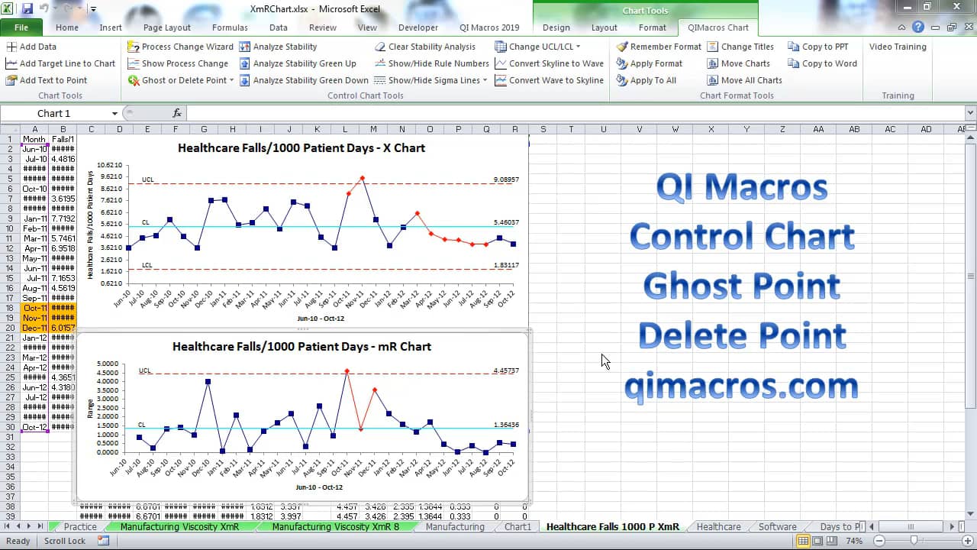The width and height of the screenshot is (977, 550).
Task: Run Analyze Stability Green Down
Action: tap(304, 80)
